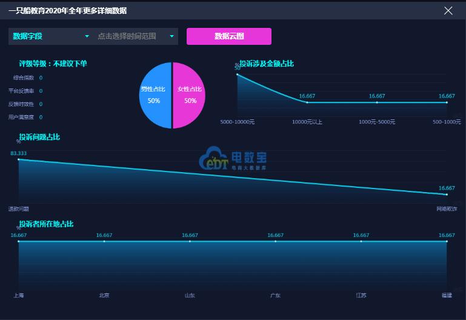Screen dimensions: 466x320
Task: Select the 1000元-5000元 data point marker
Action: pyautogui.click(x=377, y=102)
